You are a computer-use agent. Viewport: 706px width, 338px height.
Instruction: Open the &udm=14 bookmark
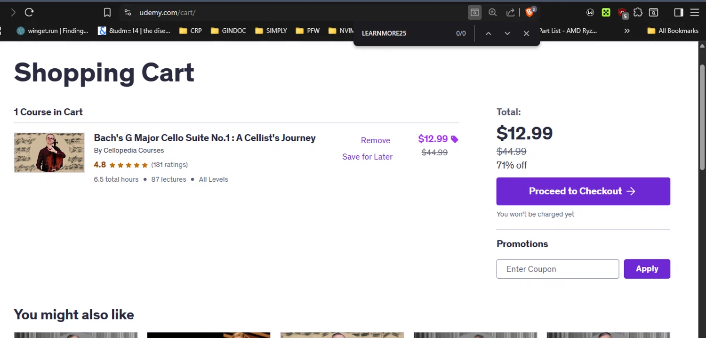tap(134, 31)
